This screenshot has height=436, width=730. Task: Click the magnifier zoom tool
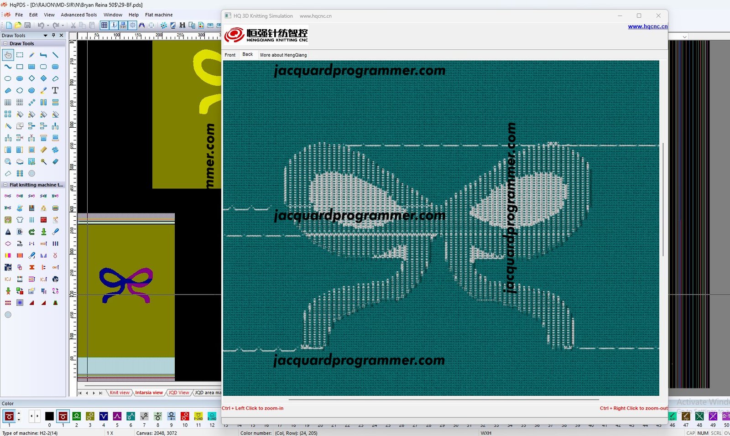coord(8,161)
